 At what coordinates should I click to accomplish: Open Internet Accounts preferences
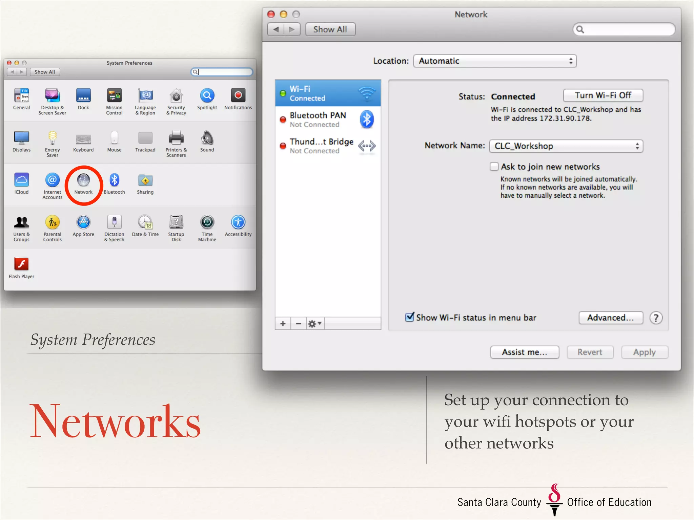point(52,180)
